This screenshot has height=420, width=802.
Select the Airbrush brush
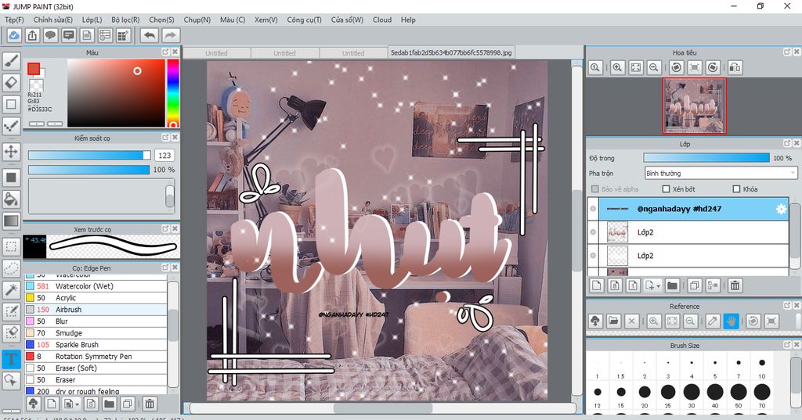pyautogui.click(x=96, y=310)
